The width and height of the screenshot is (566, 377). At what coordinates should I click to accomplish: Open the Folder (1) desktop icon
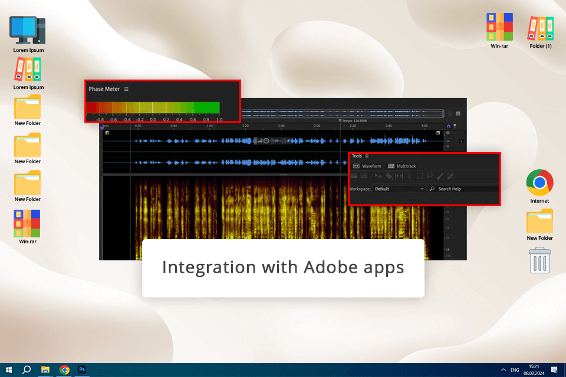pyautogui.click(x=541, y=32)
